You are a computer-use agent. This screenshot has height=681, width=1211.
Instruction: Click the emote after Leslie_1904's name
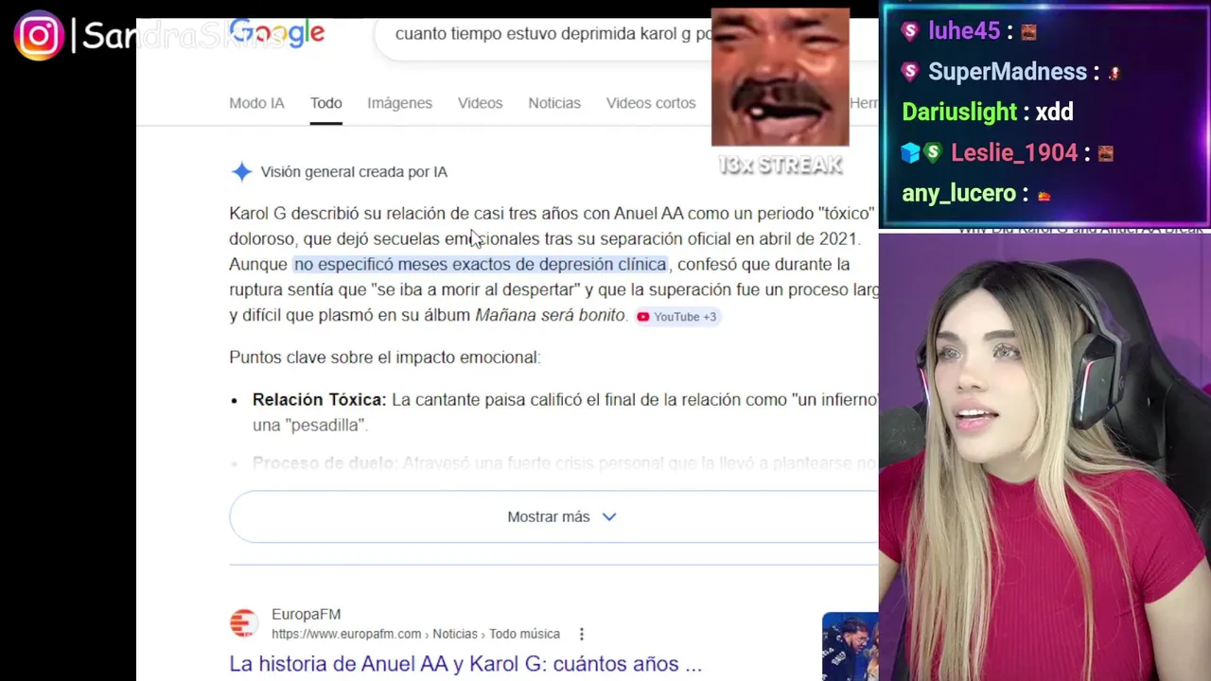pos(1105,153)
